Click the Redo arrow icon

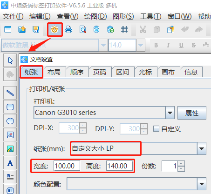point(199,29)
